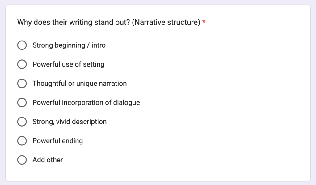Click the Thoughtful or unique narration text

click(x=79, y=83)
